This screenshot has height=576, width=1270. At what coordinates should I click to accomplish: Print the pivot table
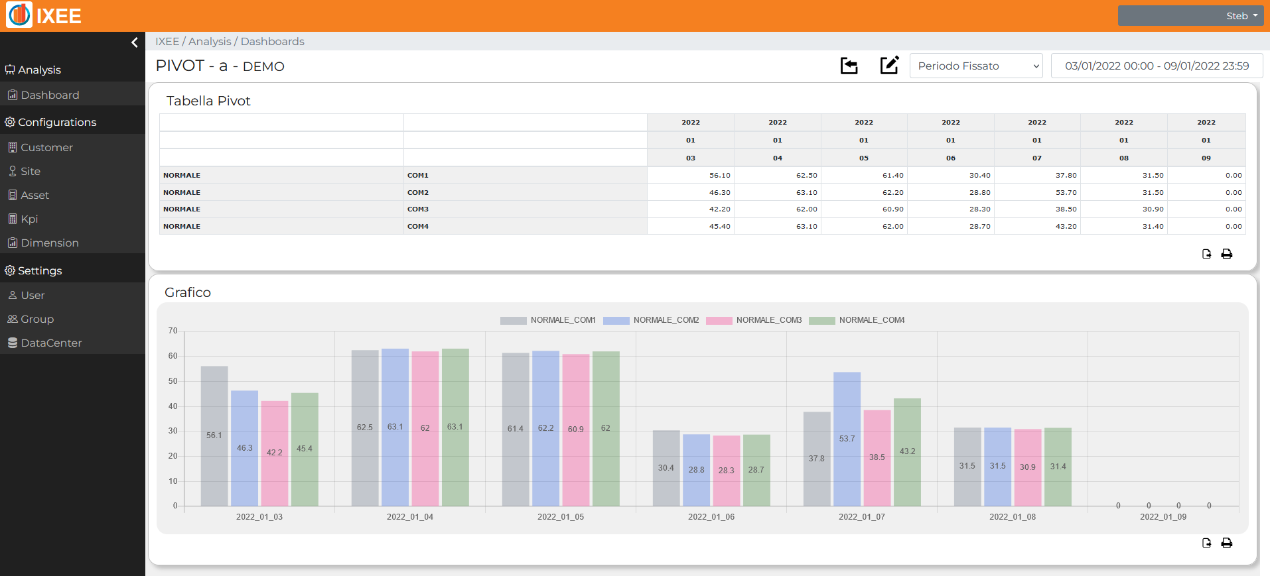[x=1227, y=254]
